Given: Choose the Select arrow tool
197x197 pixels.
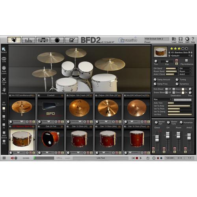Looking at the screenshot, I should 4,49.
